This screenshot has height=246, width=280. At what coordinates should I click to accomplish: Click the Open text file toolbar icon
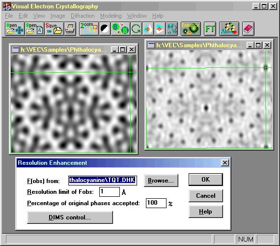(34, 29)
